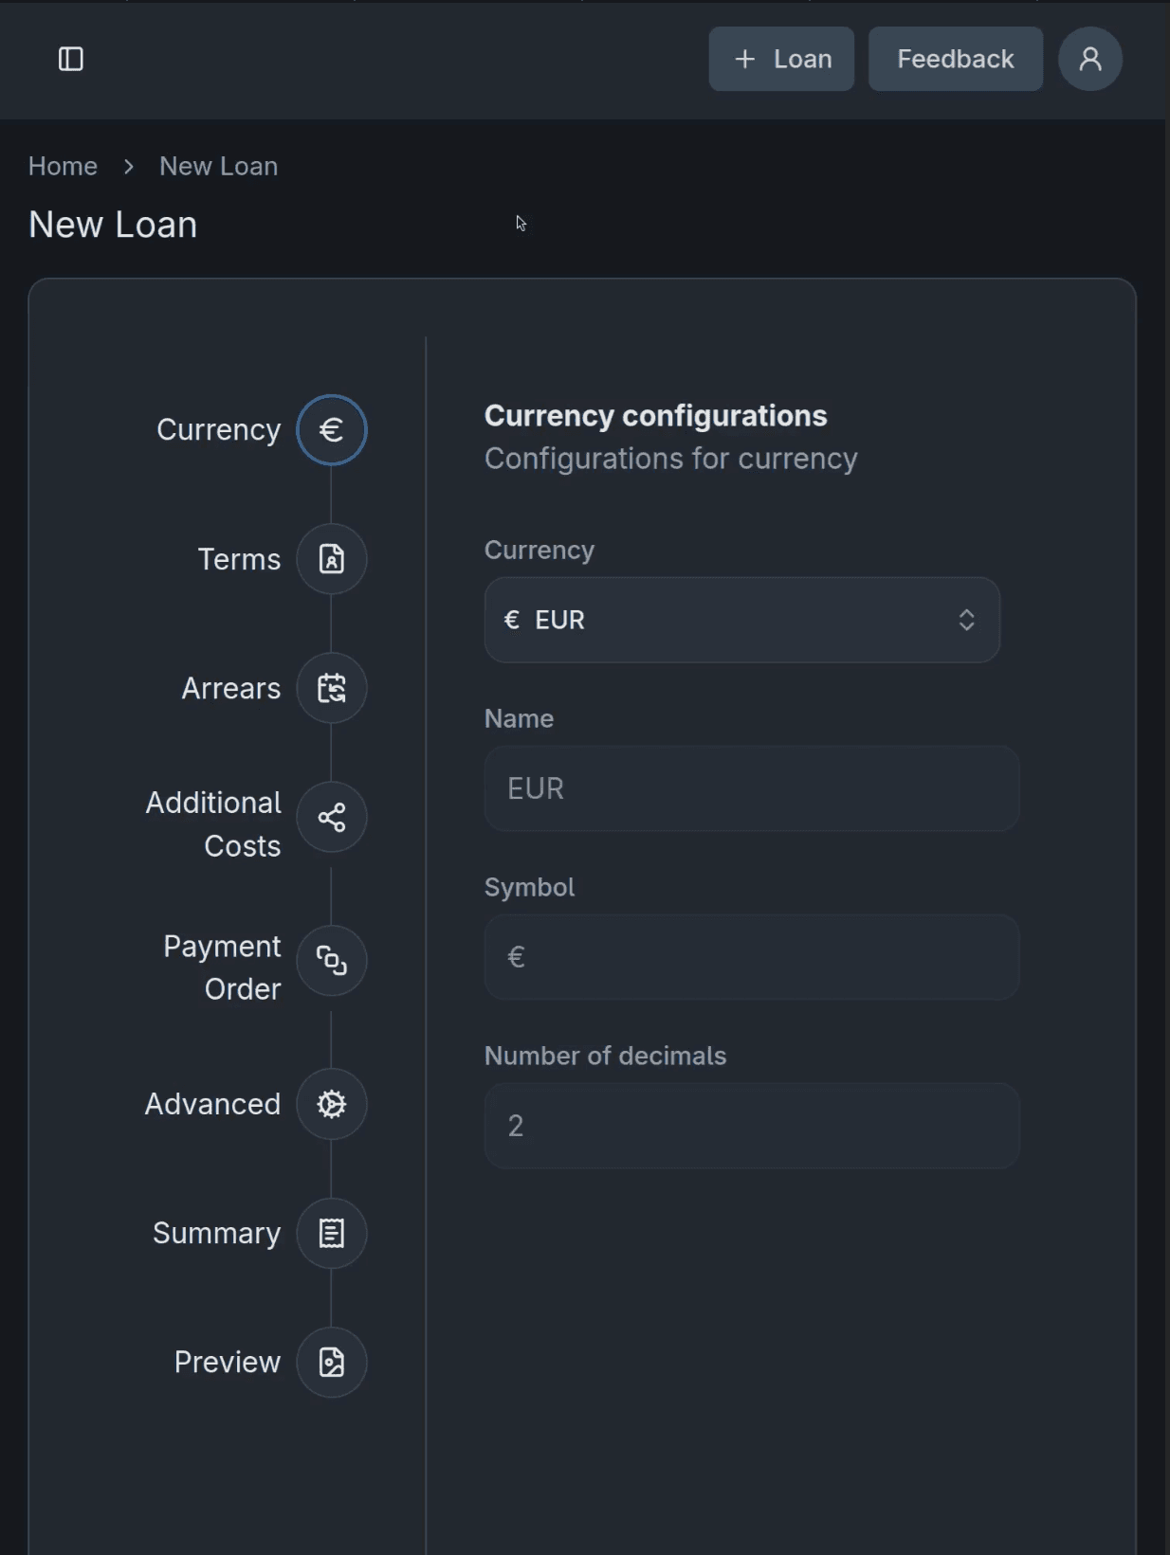The width and height of the screenshot is (1170, 1555).
Task: Click the Arrears calendar icon
Action: click(x=331, y=688)
